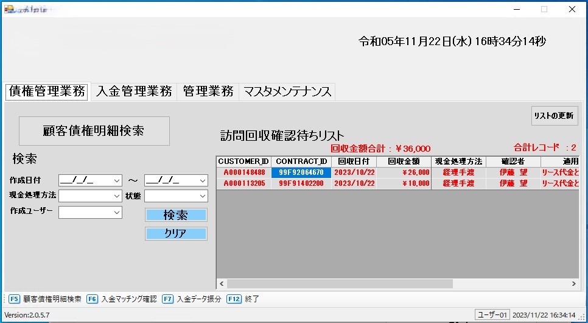Click 2023/10/22 date in the A000148488 row
The width and height of the screenshot is (588, 323).
click(354, 172)
